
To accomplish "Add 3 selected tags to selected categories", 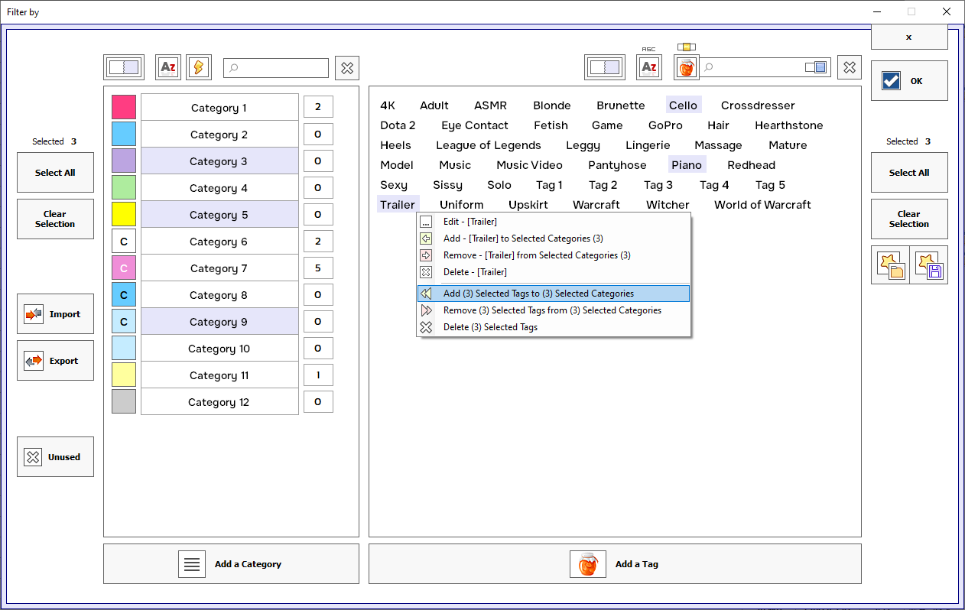I will point(554,294).
